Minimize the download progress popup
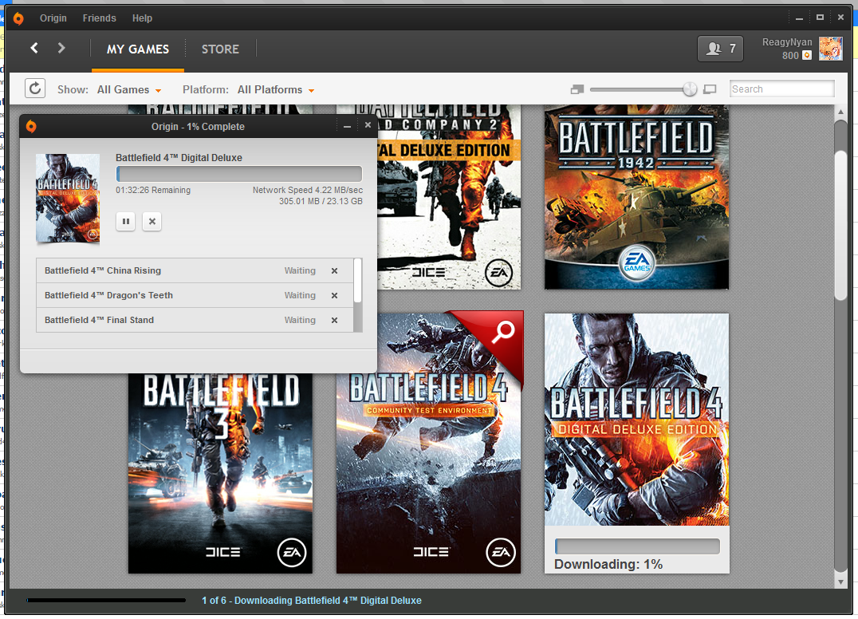Screen dimensions: 858x619 click(347, 126)
